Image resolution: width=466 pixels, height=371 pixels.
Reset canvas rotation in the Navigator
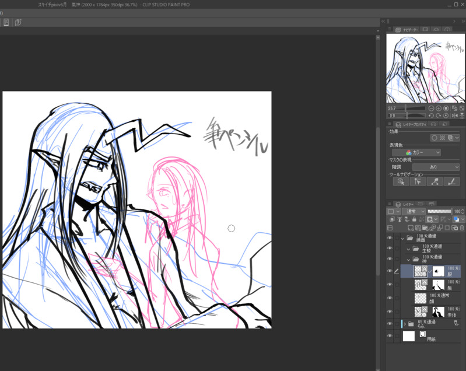tap(446, 116)
